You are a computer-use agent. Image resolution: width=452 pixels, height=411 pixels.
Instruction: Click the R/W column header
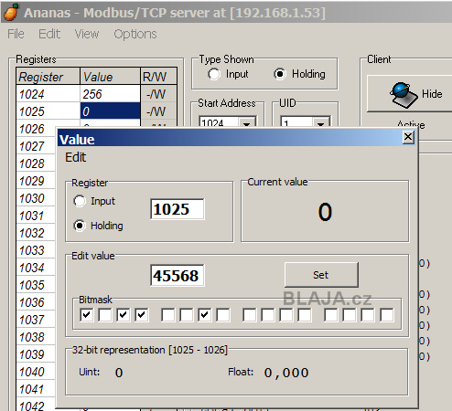158,77
